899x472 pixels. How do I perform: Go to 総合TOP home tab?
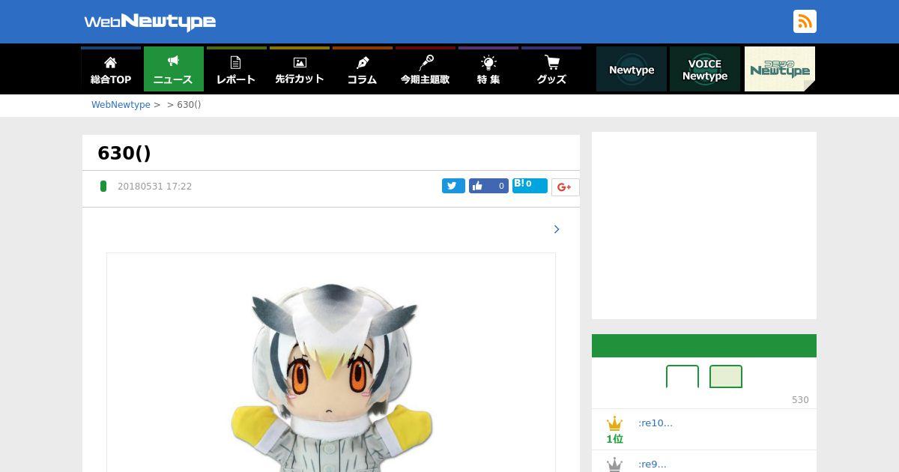click(x=111, y=69)
